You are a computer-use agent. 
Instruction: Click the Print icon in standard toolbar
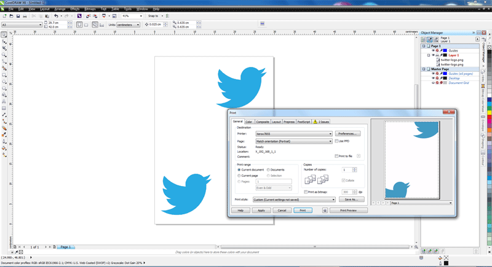click(25, 16)
